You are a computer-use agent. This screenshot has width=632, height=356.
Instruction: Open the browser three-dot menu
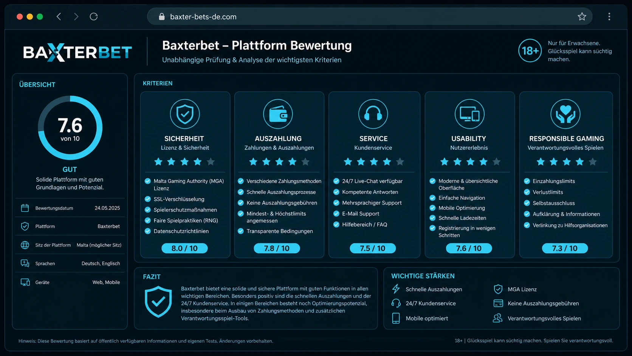(x=609, y=17)
